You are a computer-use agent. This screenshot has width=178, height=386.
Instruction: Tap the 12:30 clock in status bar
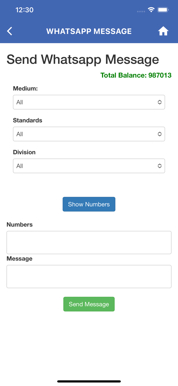24,10
